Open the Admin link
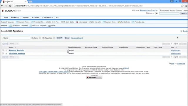The height and width of the screenshot is (106, 188). click(x=172, y=10)
